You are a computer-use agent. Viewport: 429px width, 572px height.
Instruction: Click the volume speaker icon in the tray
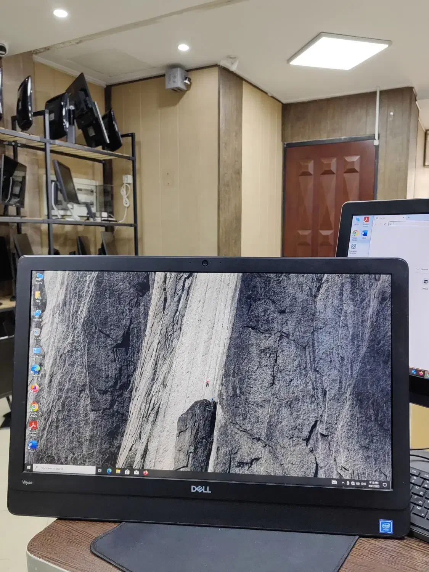point(358,484)
